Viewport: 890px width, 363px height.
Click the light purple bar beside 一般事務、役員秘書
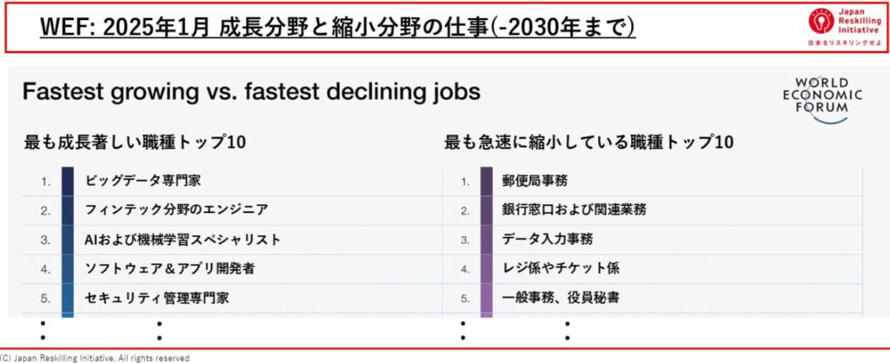pyautogui.click(x=487, y=297)
